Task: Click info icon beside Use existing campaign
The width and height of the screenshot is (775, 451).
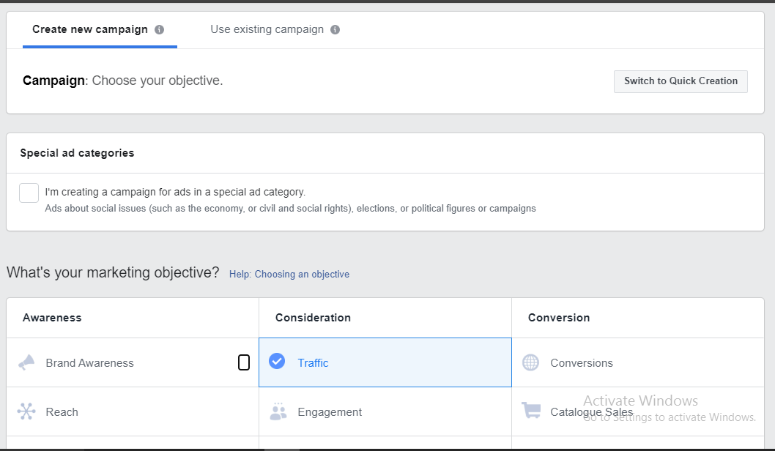Action: pyautogui.click(x=335, y=30)
